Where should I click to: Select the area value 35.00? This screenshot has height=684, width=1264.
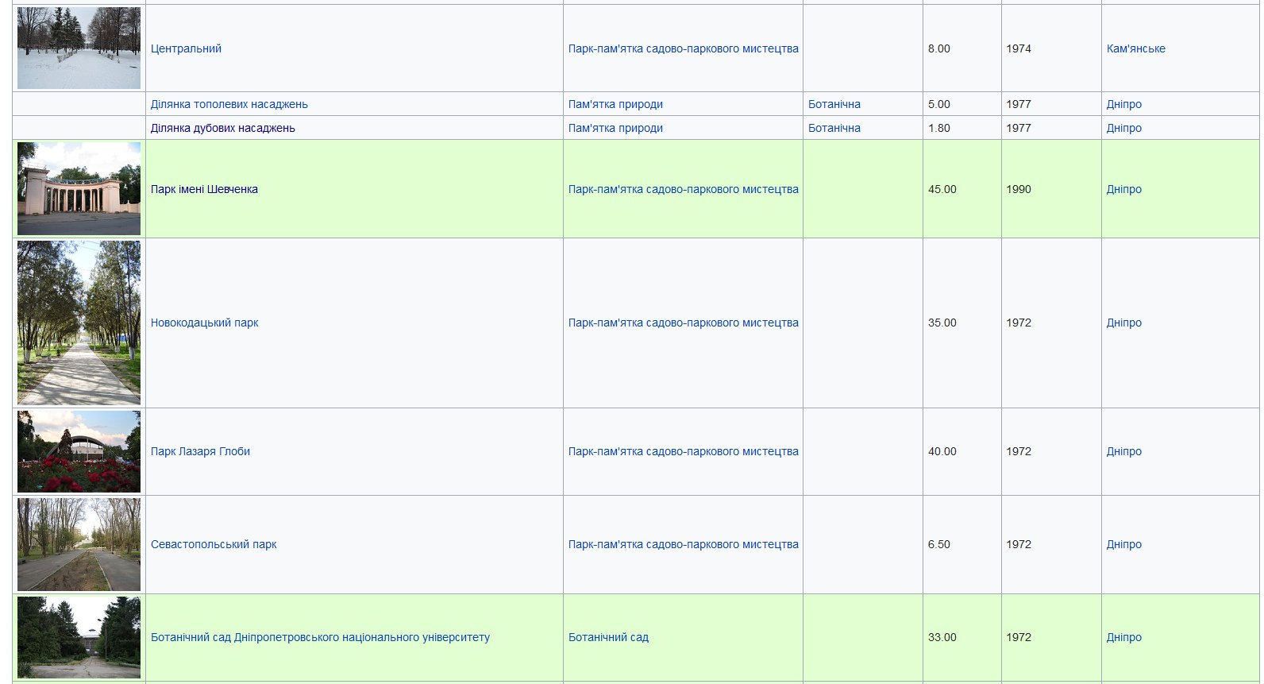942,323
